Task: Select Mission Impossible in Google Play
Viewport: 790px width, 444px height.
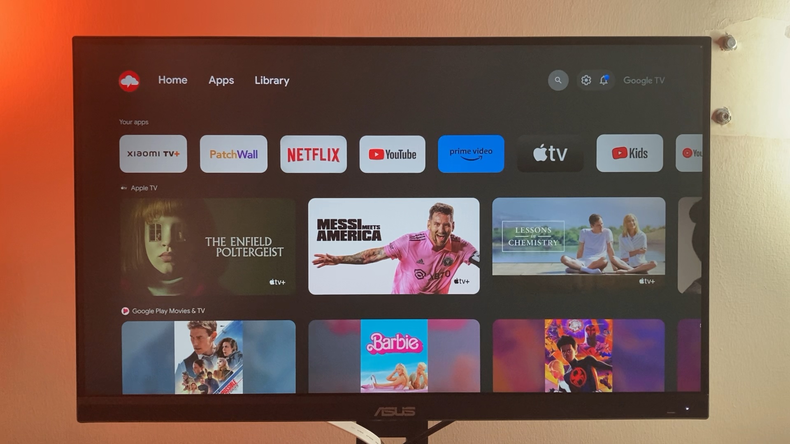Action: (209, 355)
